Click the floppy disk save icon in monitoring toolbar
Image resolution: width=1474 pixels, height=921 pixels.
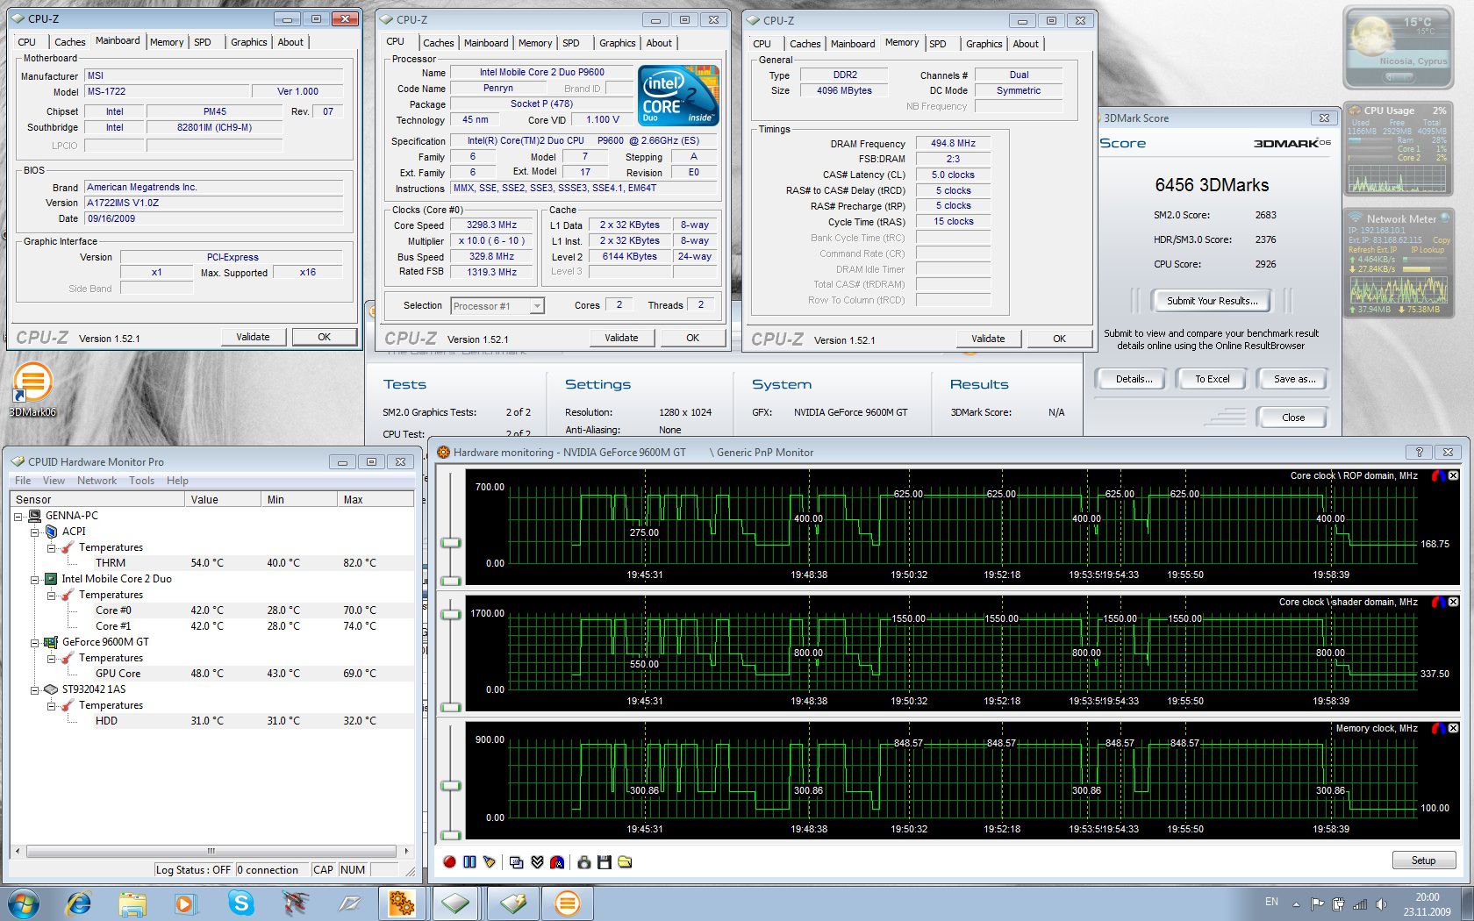tap(605, 862)
